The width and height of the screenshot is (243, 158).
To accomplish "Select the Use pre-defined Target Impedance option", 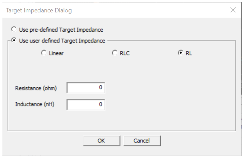I will pos(13,29).
